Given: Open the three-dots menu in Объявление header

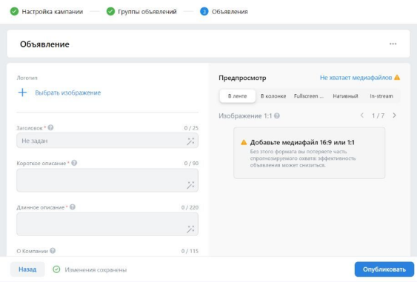Looking at the screenshot, I should pos(393,44).
